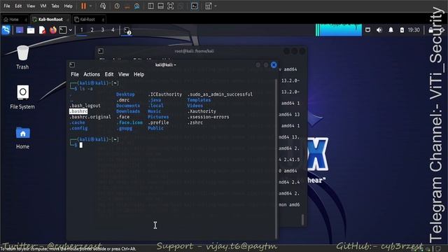Close the kali@kali terminal with blue X
This screenshot has width=448, height=252.
[x=274, y=65]
